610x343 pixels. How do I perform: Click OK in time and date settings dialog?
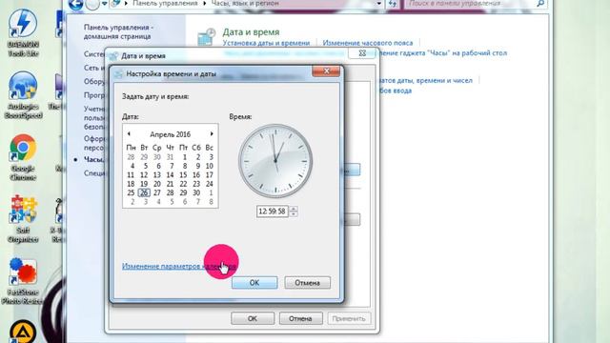coord(254,283)
